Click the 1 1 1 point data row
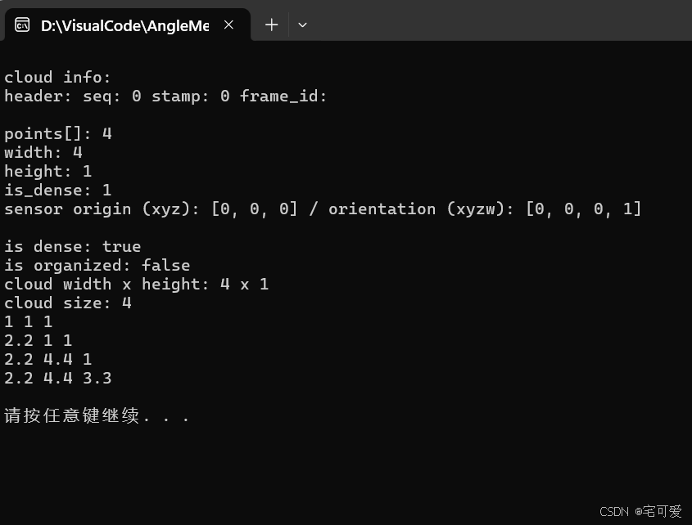This screenshot has width=692, height=525. 29,321
